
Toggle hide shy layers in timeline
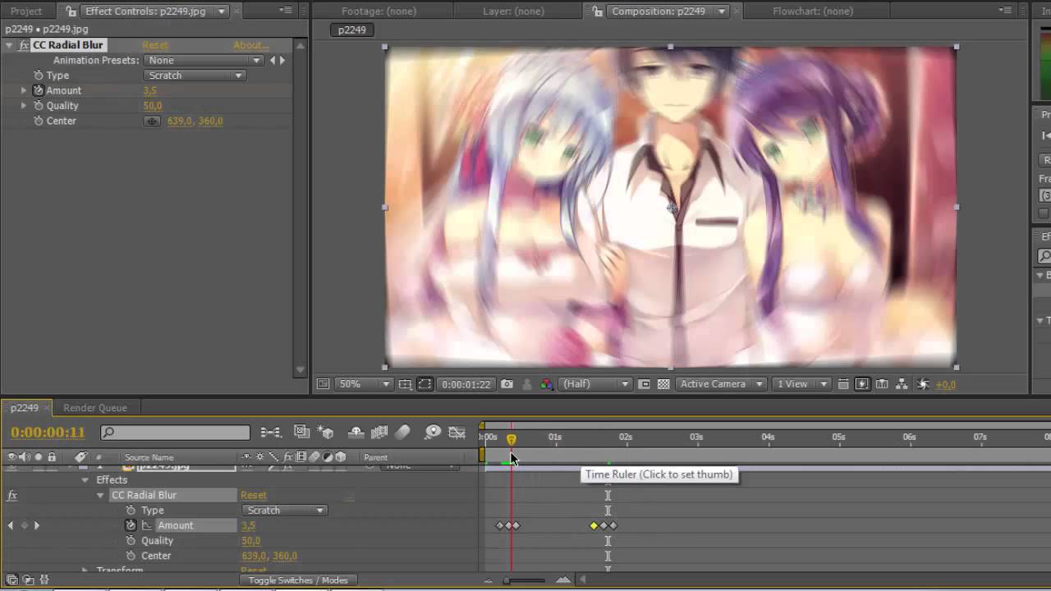click(x=356, y=432)
